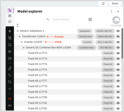
Task: Click the magnifier search icon
Action: click(x=48, y=19)
